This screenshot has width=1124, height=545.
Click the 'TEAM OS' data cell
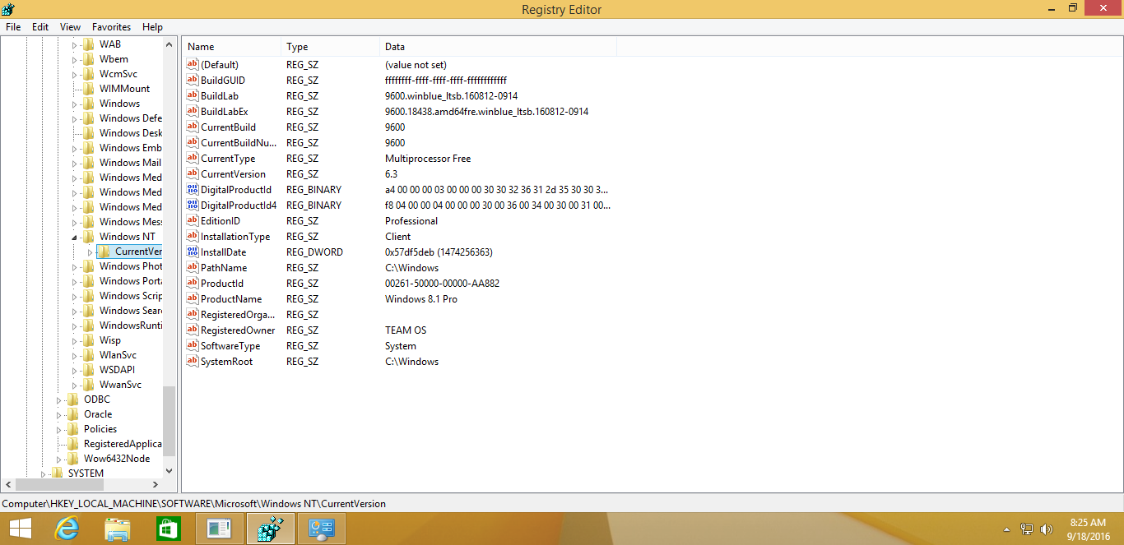406,330
